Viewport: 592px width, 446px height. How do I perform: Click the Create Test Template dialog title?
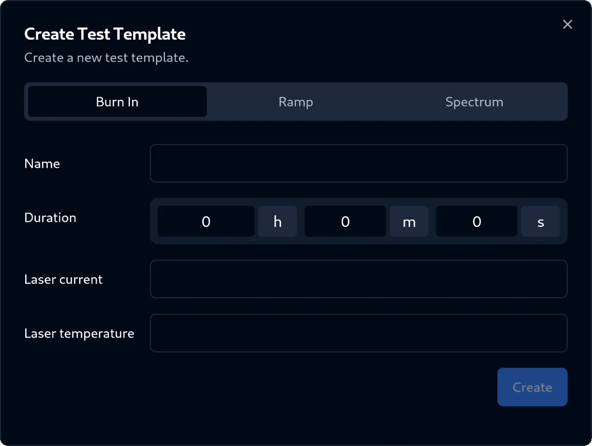104,33
